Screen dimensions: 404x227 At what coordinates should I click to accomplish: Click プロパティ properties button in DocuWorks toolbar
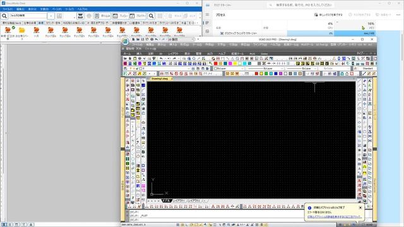(x=138, y=16)
